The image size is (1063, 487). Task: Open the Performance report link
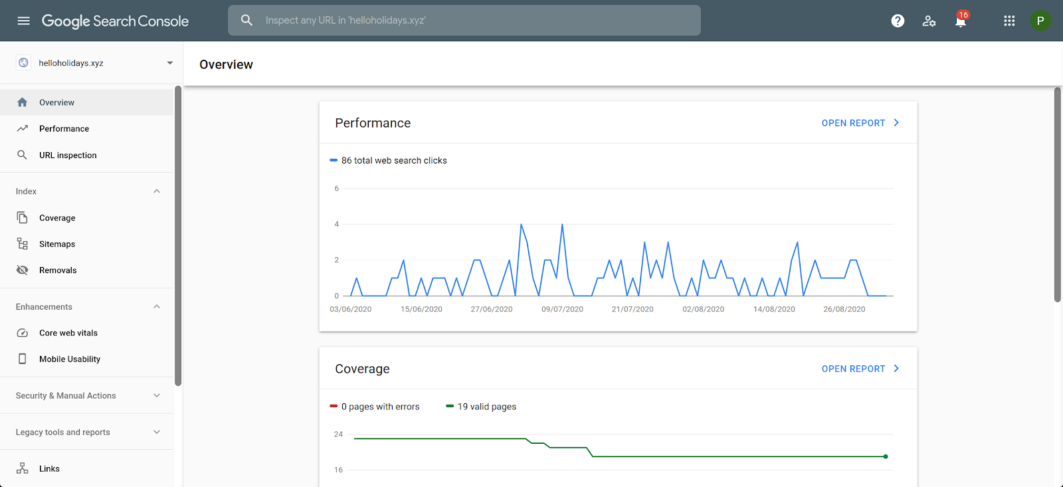tap(860, 123)
